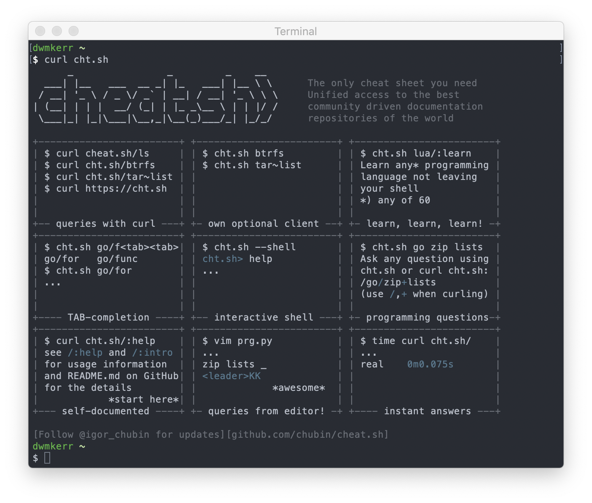
Task: Click the "self-documented" box caption
Action: click(106, 411)
